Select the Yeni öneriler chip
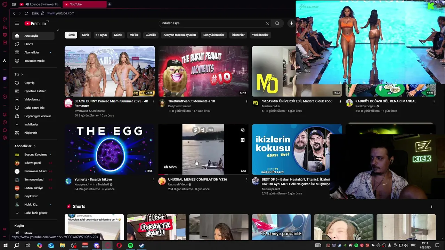This screenshot has width=445, height=250. pos(260,35)
